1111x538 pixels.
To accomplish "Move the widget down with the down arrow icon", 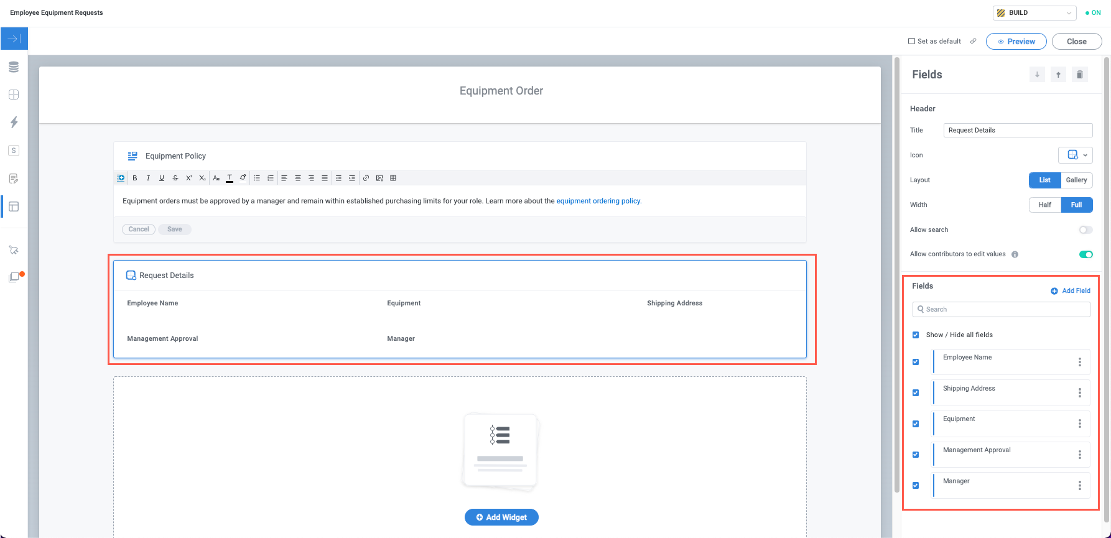I will 1037,75.
